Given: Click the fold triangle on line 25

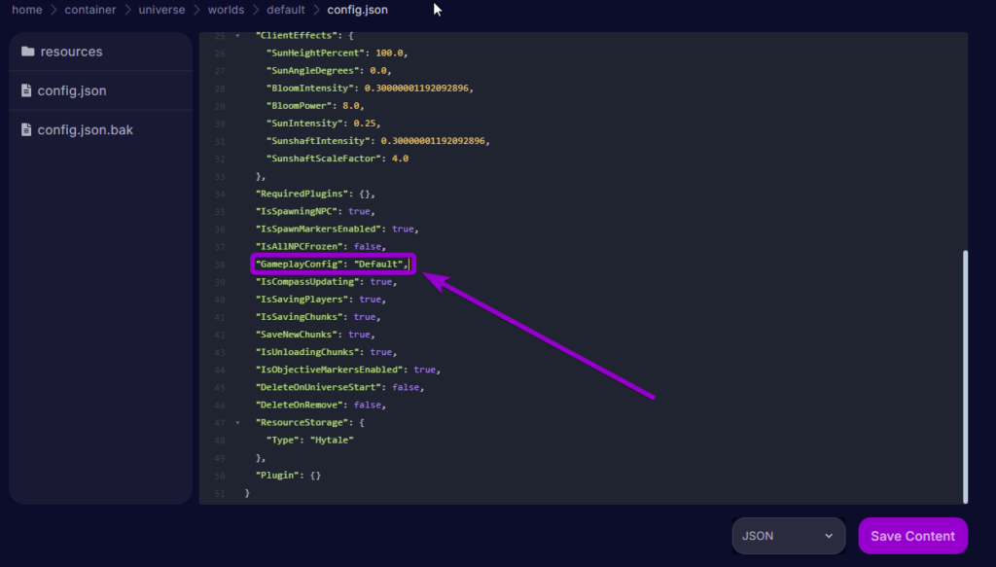Looking at the screenshot, I should pos(236,35).
